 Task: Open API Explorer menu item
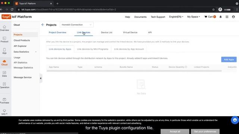(20, 46)
